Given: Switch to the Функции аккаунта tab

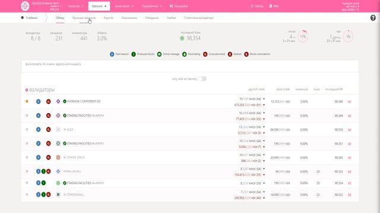Looking at the screenshot, I should click(x=84, y=18).
